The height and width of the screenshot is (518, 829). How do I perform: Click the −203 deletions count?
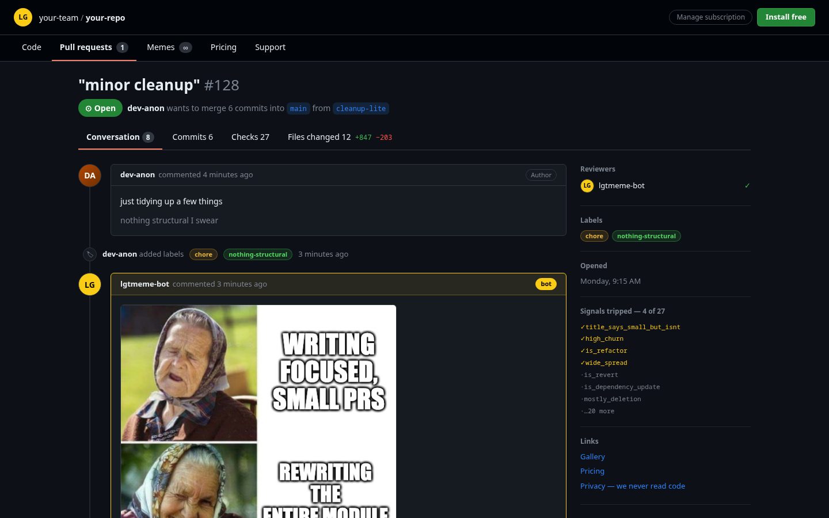[384, 138]
